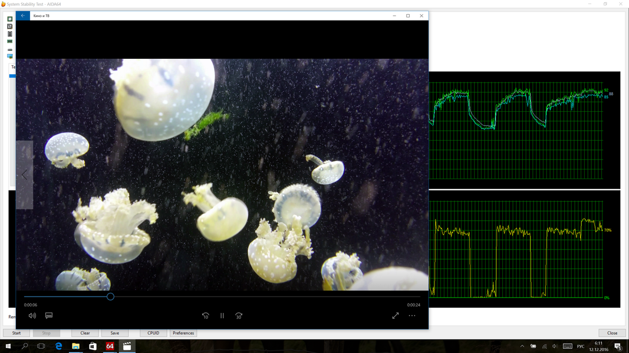Skip forward 30 seconds in the video

[x=239, y=316]
